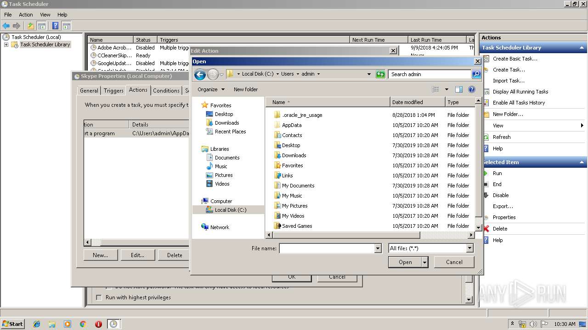This screenshot has height=330, width=588.
Task: Click the green Refresh icon beside address bar
Action: click(x=380, y=74)
